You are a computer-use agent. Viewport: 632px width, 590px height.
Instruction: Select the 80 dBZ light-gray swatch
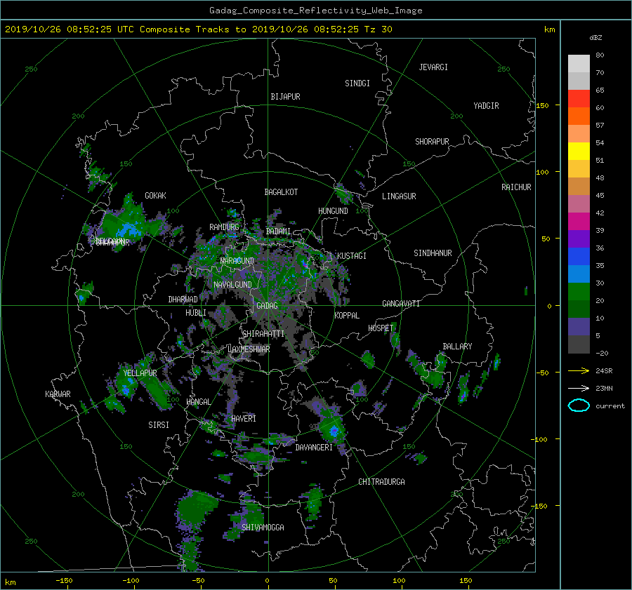(579, 64)
